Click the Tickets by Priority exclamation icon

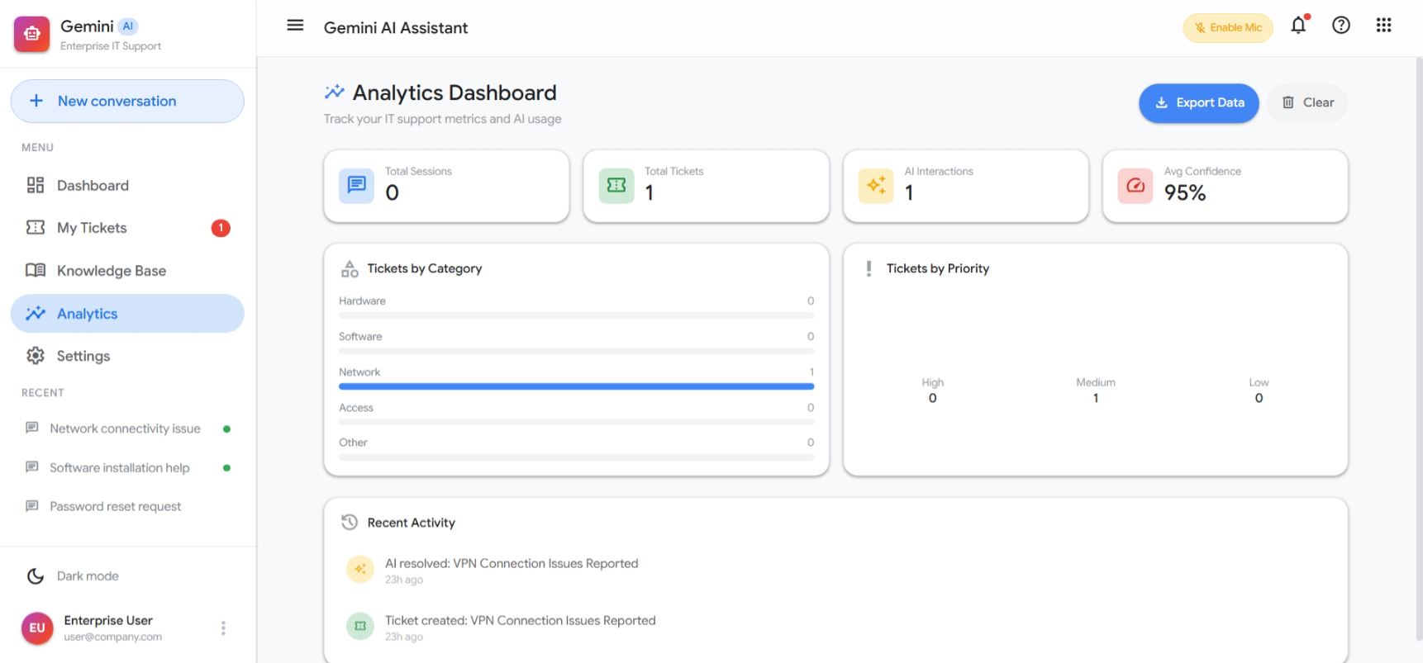click(869, 268)
